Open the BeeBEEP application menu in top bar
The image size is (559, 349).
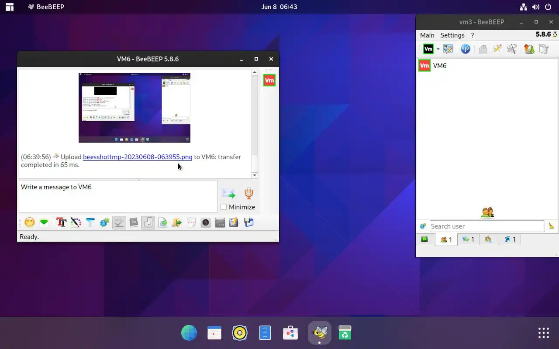(46, 7)
